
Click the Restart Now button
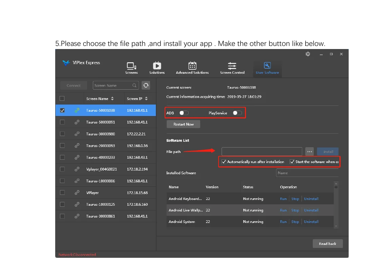(183, 124)
